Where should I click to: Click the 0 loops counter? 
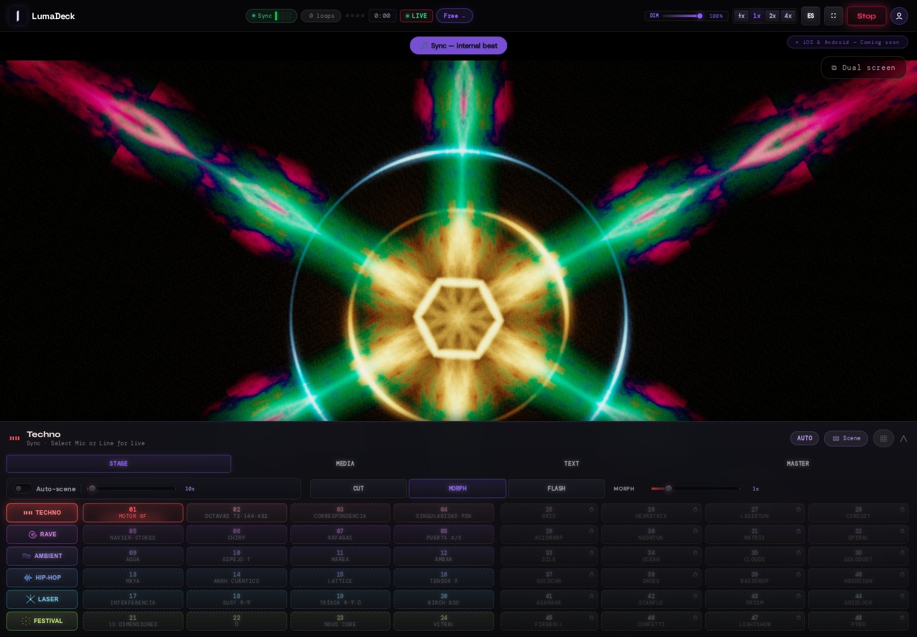click(x=322, y=16)
